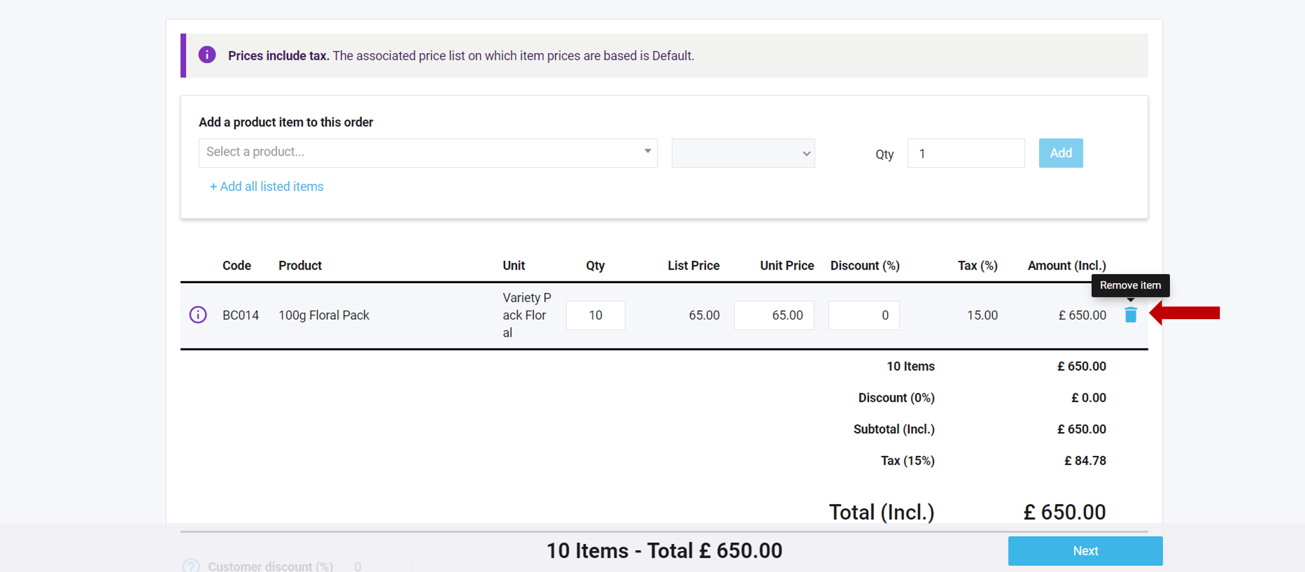This screenshot has width=1305, height=572.
Task: Click Add all listed items link
Action: pos(266,187)
